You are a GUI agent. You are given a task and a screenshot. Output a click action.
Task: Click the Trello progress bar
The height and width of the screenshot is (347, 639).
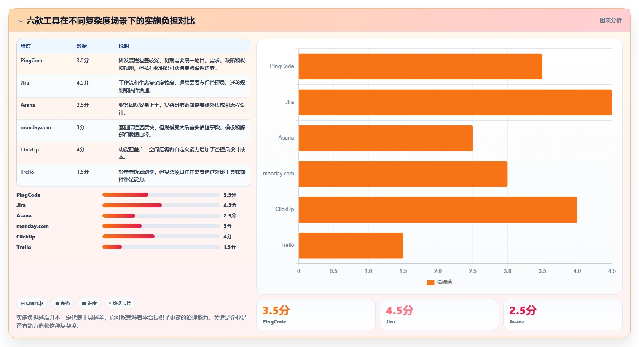[x=161, y=247]
